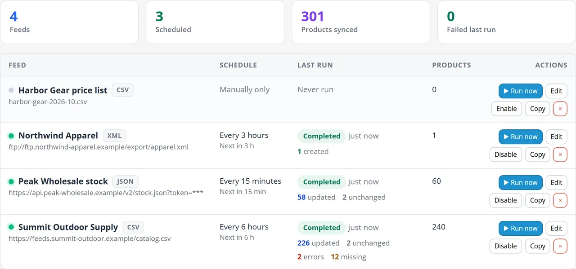Viewport: 576px width, 269px height.
Task: Click the '226 updated' run result
Action: coord(319,243)
